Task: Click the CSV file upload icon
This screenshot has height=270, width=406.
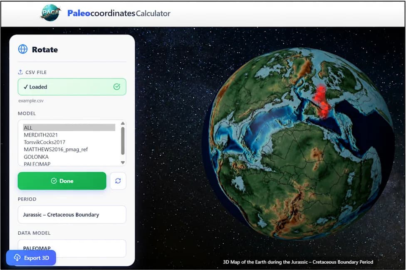Action: pos(20,72)
